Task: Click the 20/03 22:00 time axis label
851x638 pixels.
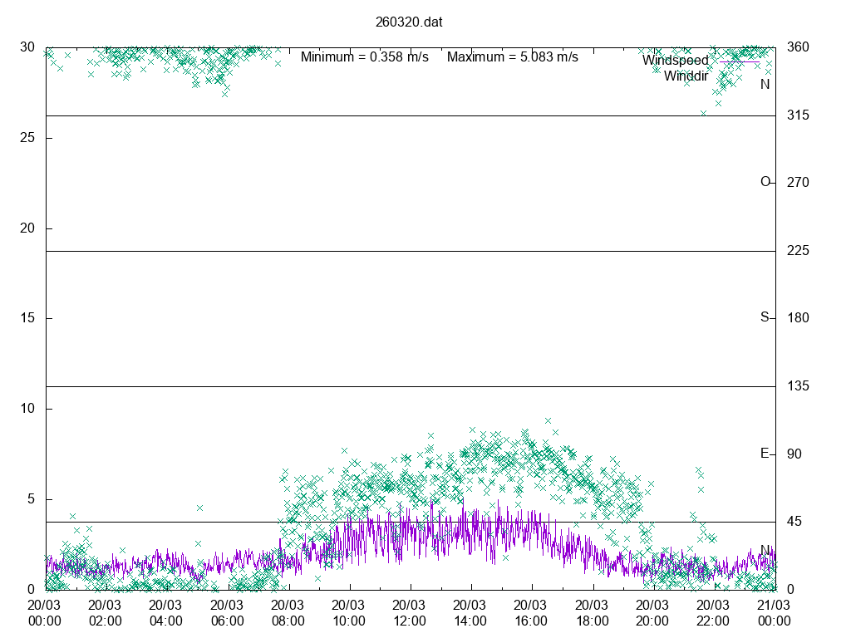Action: point(714,613)
